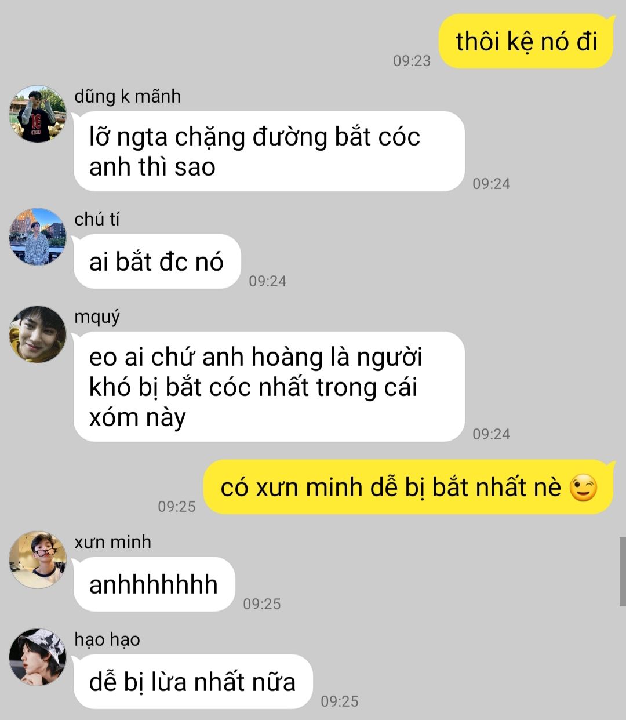Tap chú tí's profile picture
The width and height of the screenshot is (626, 720).
coord(38,237)
